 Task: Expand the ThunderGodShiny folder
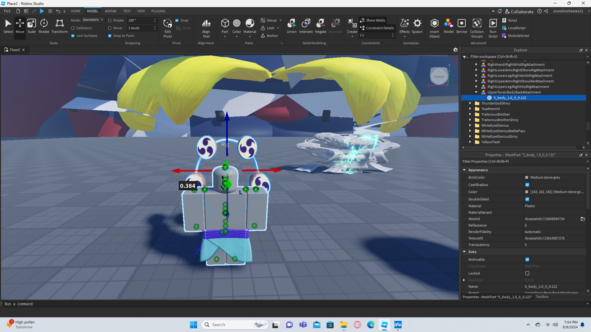pos(470,103)
